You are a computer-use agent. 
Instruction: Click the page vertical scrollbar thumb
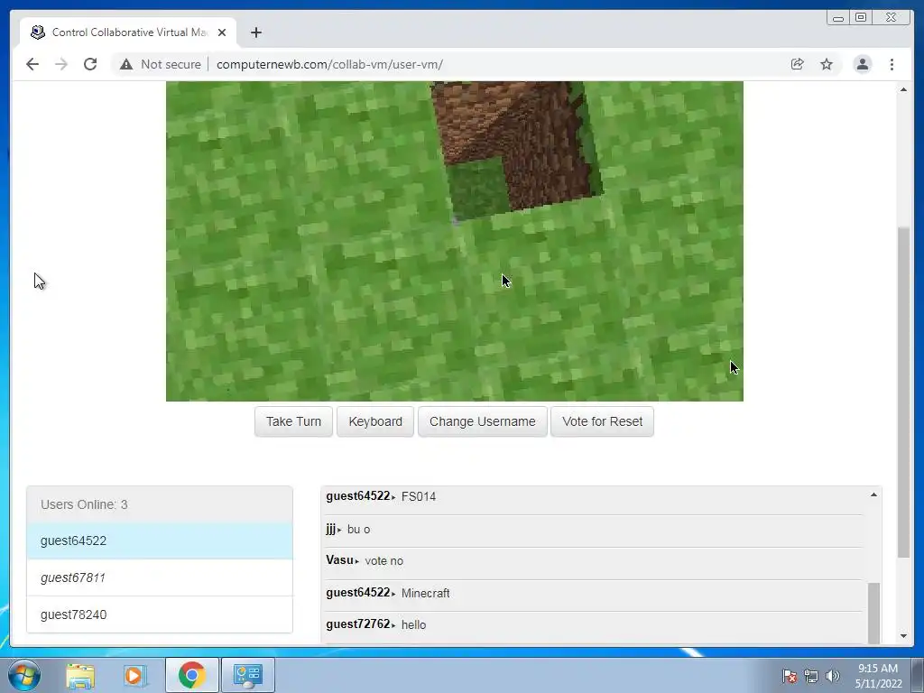click(903, 392)
